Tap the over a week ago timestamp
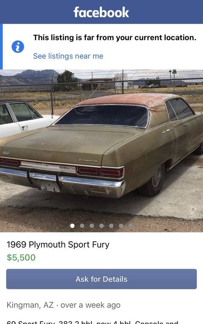 pyautogui.click(x=91, y=305)
